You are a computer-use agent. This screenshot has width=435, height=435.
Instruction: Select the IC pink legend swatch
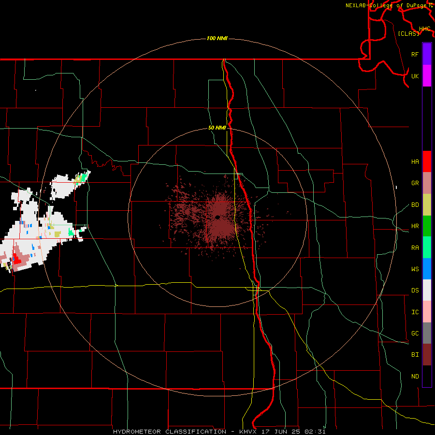[427, 312]
